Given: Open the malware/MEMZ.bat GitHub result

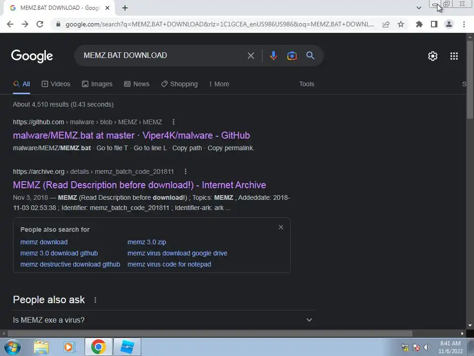Looking at the screenshot, I should 131,135.
